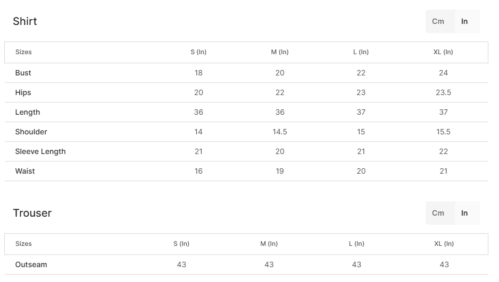Select the Hips row label
The width and height of the screenshot is (499, 282).
tap(23, 92)
